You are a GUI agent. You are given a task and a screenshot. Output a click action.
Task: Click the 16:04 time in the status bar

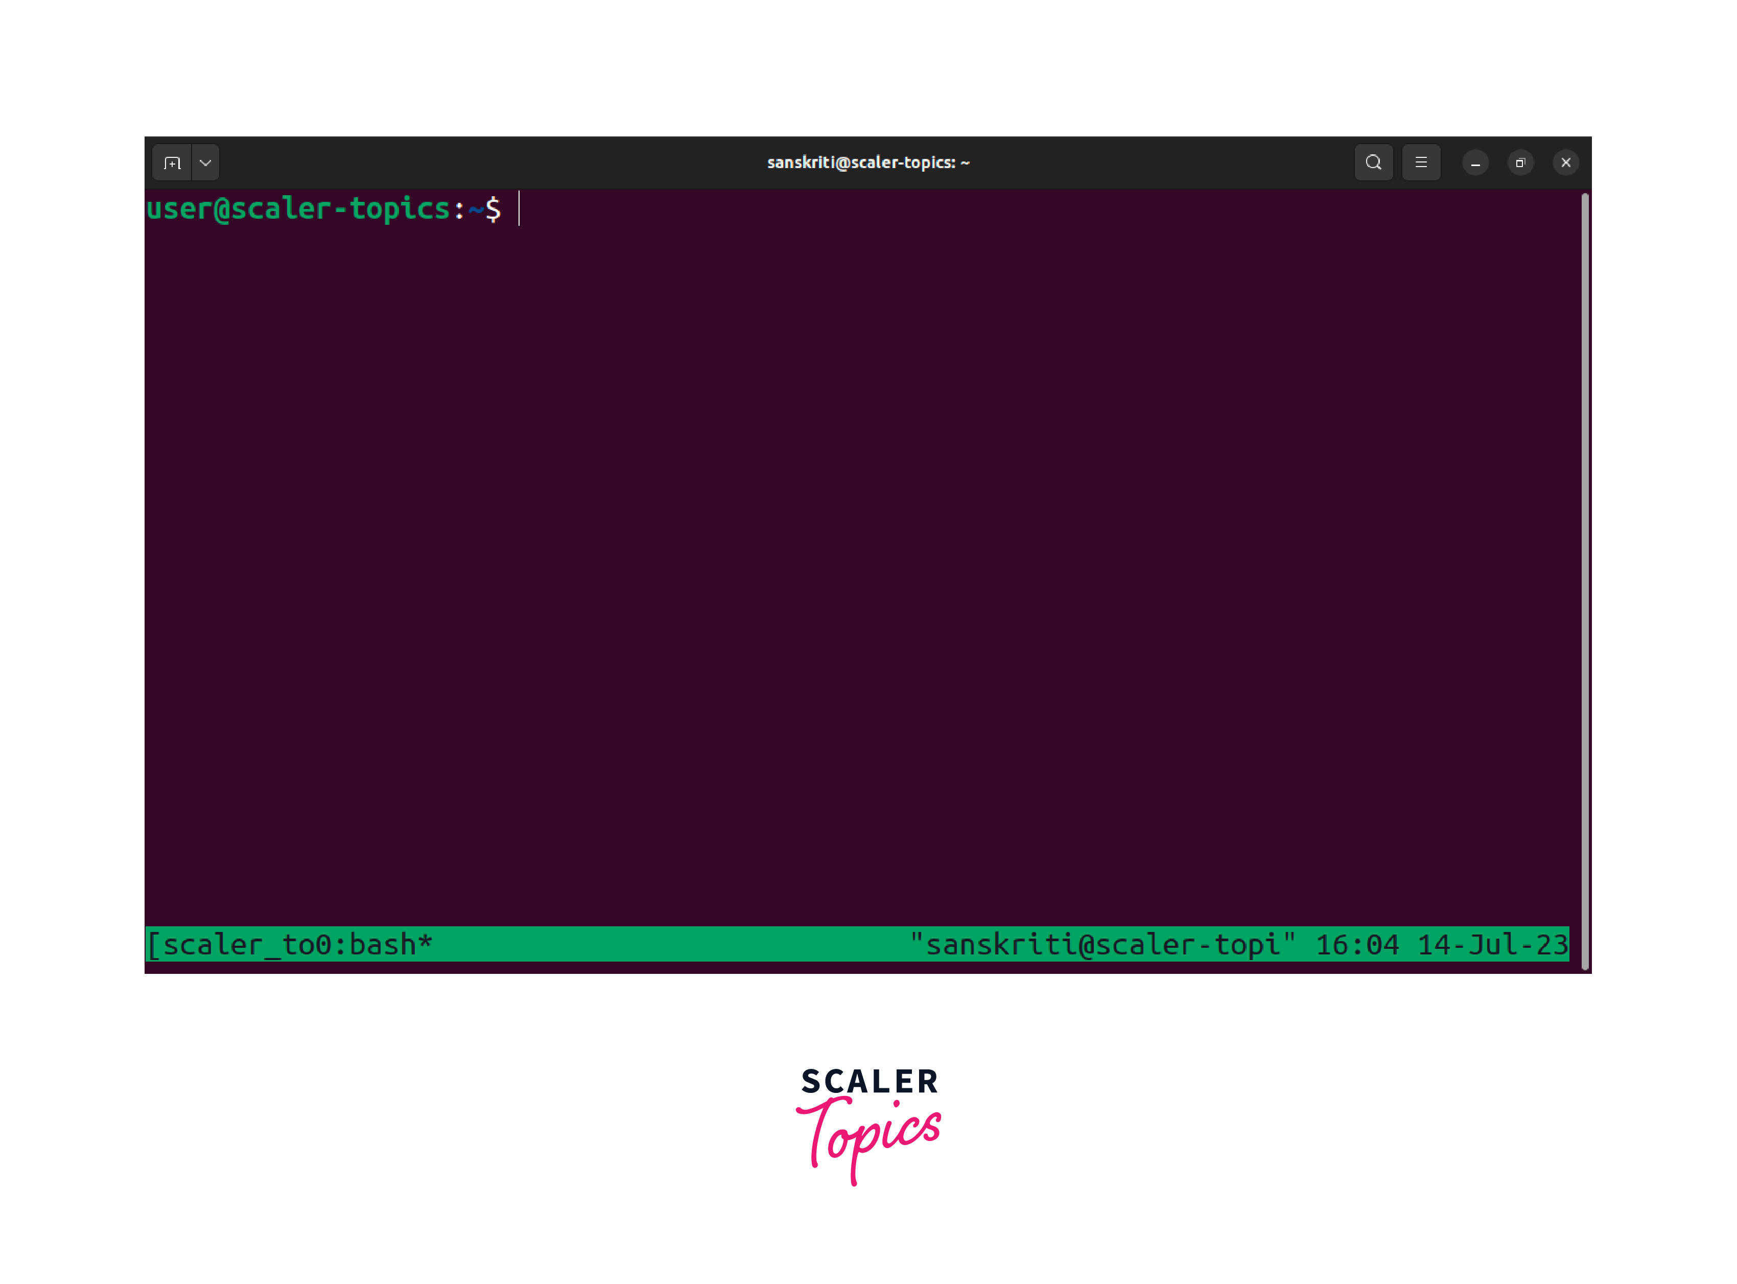(1357, 944)
